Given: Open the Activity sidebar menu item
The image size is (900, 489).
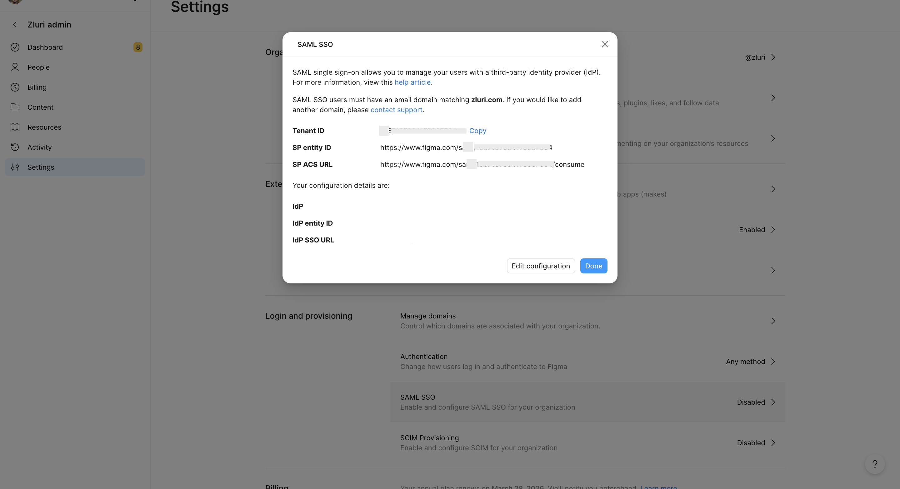Looking at the screenshot, I should [x=39, y=147].
